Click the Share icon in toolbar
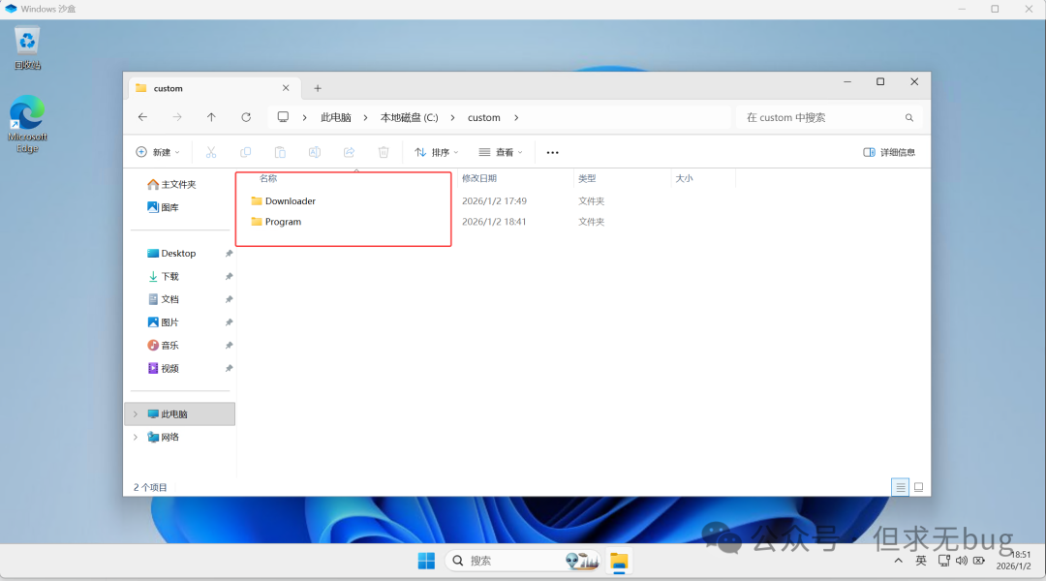The image size is (1046, 581). (x=349, y=152)
